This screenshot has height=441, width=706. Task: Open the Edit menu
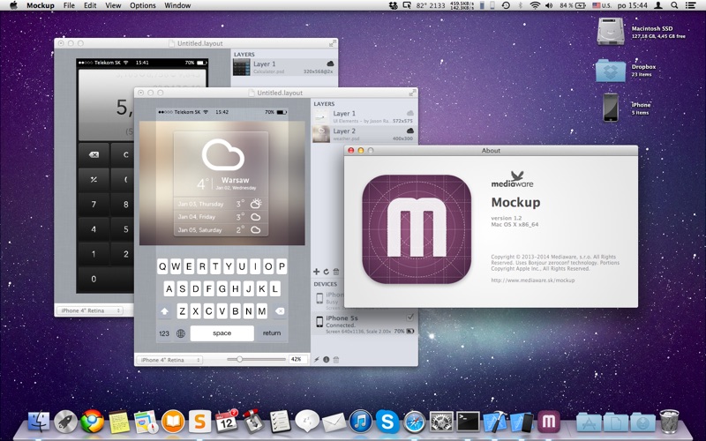90,5
